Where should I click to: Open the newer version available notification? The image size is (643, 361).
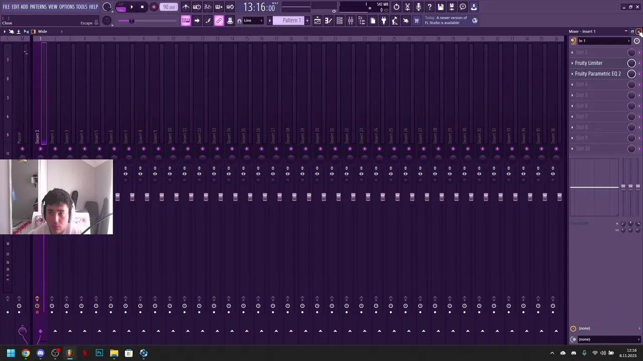click(451, 21)
